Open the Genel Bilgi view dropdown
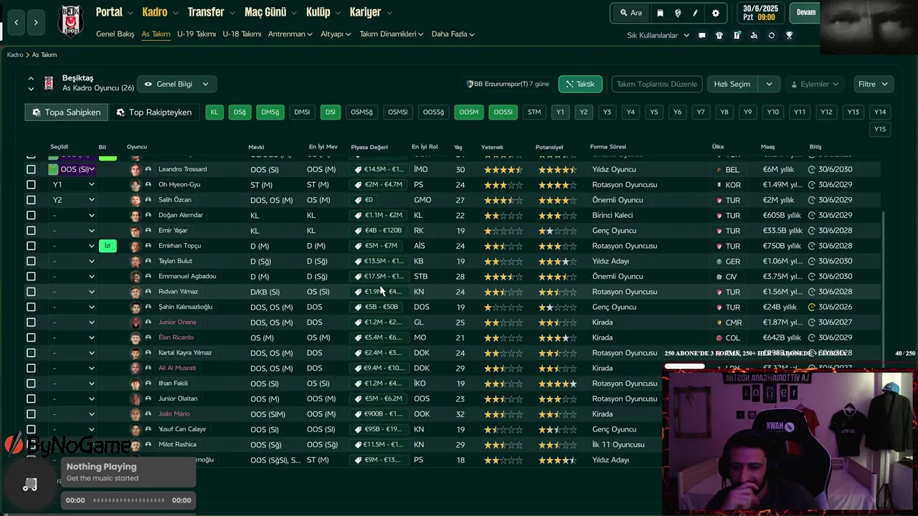The width and height of the screenshot is (918, 516). coord(176,84)
